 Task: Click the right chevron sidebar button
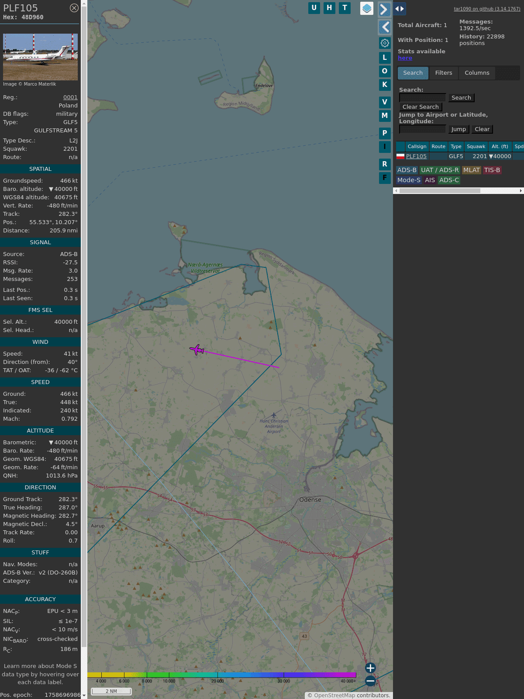coord(384,9)
